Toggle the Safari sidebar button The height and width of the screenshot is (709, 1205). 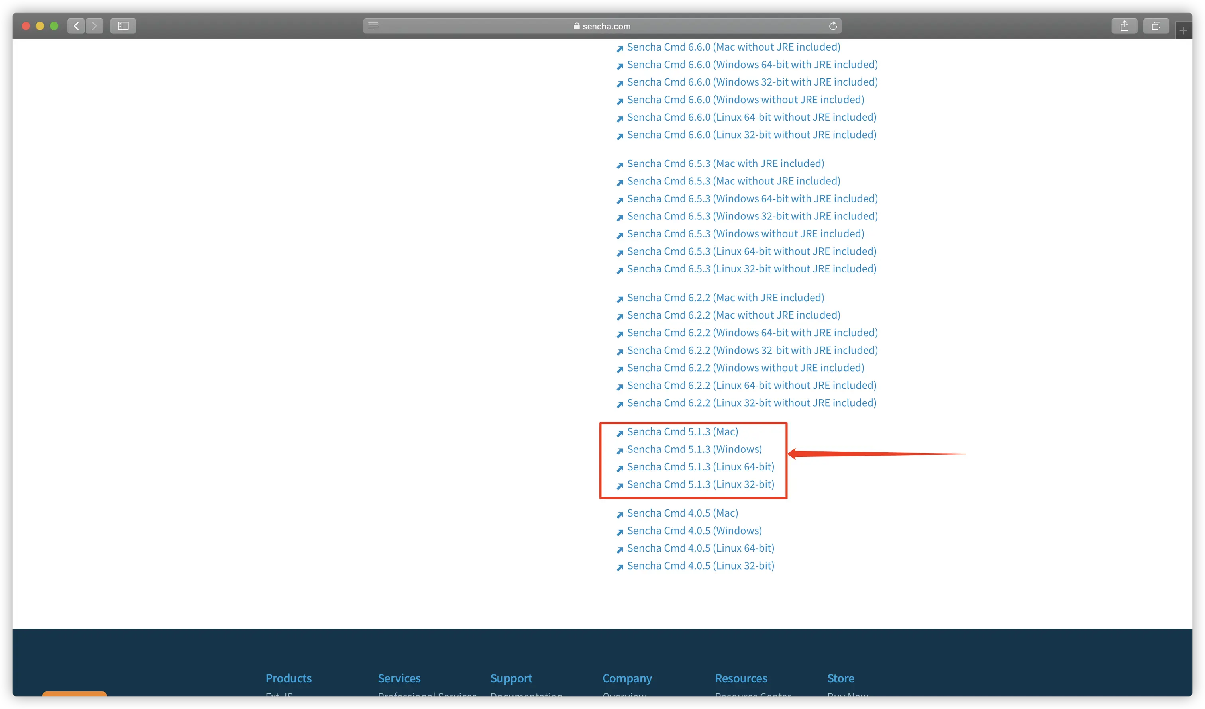coord(123,26)
